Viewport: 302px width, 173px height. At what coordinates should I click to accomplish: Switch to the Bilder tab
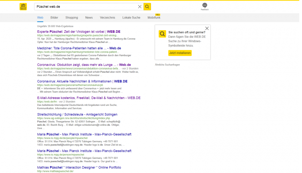click(54, 17)
